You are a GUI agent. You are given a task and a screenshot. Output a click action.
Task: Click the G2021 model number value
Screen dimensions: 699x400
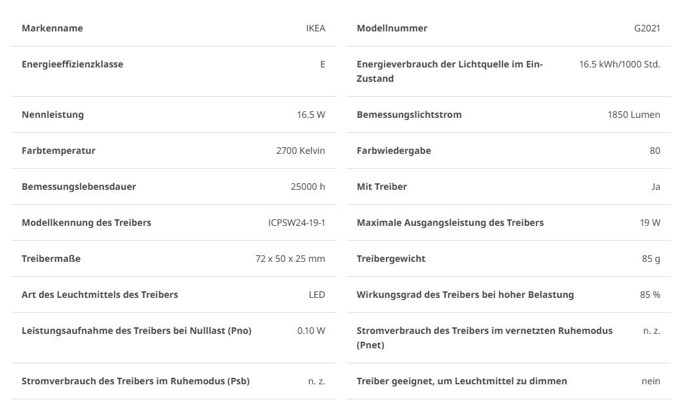tap(647, 28)
